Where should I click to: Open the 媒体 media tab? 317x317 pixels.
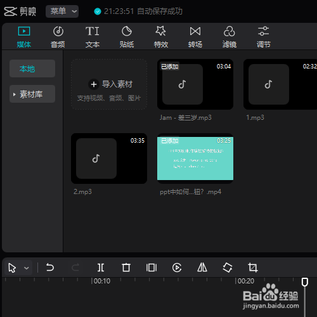[24, 37]
